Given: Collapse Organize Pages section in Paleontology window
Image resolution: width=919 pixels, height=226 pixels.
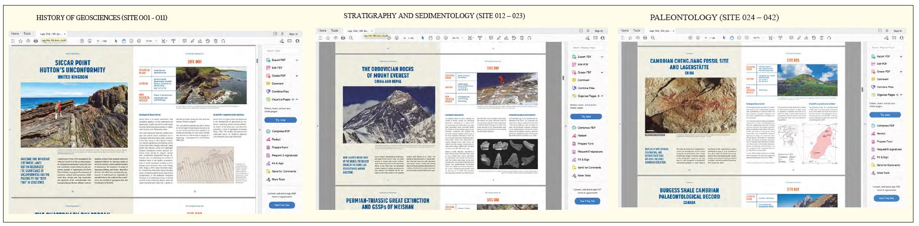Looking at the screenshot, I should pos(901,95).
